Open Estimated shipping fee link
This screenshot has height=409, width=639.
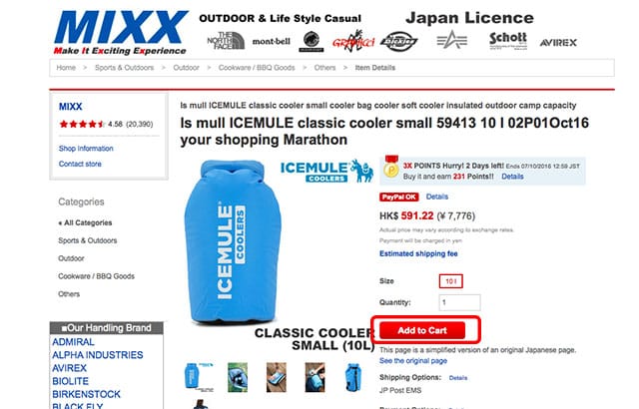(x=418, y=253)
